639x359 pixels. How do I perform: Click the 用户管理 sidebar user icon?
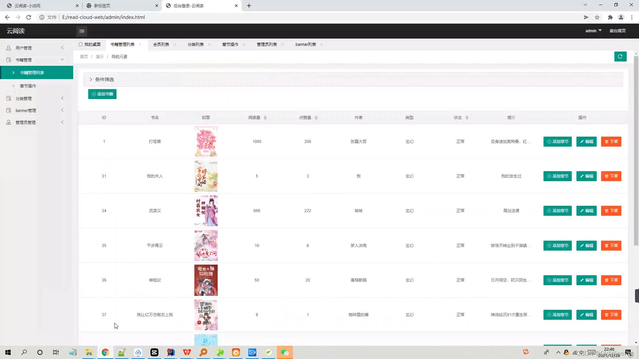point(9,48)
